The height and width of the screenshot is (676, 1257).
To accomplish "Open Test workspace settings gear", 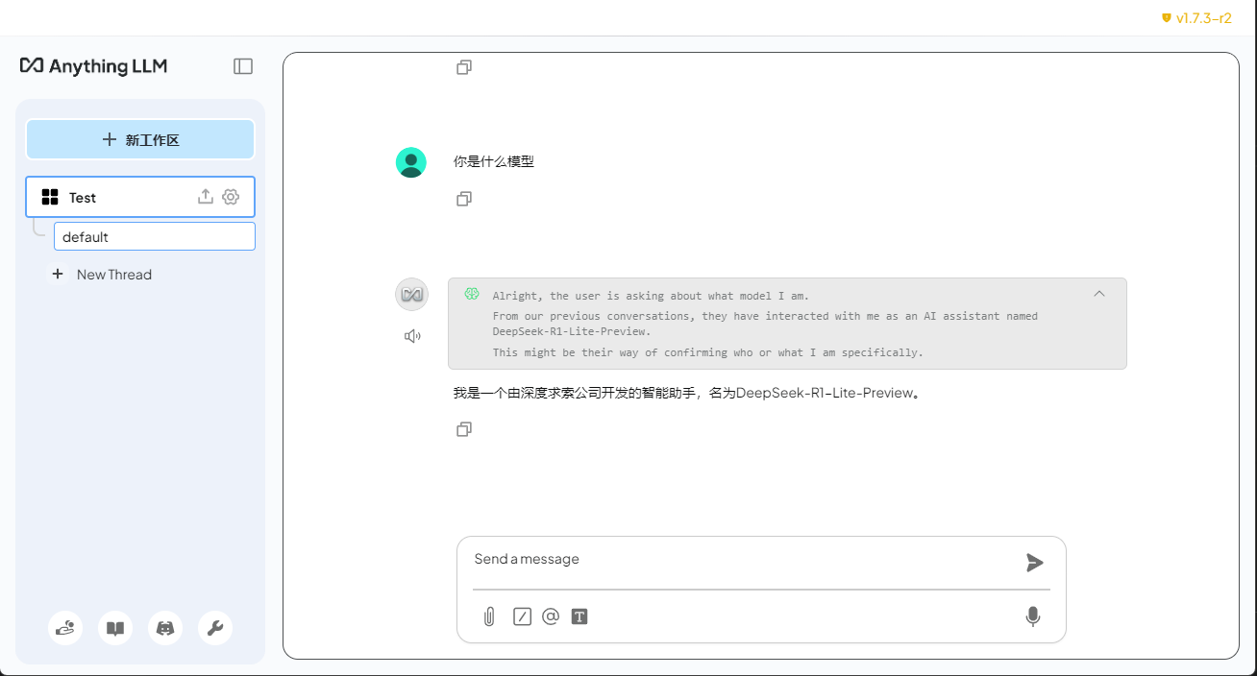I will click(231, 197).
